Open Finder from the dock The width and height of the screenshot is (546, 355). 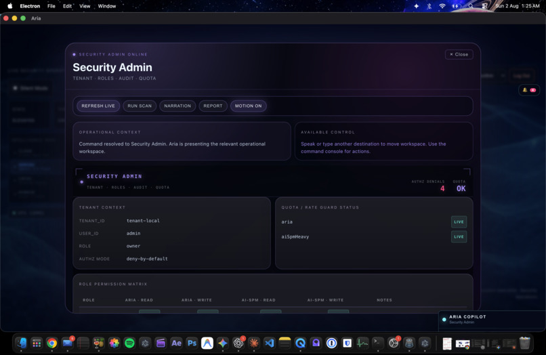(21, 343)
